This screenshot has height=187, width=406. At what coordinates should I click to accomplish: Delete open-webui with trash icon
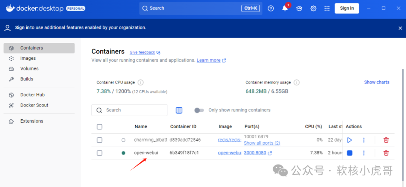coord(386,153)
